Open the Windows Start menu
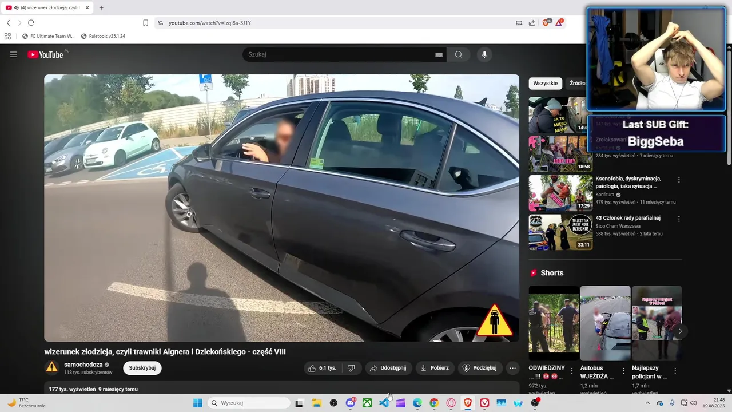This screenshot has width=732, height=412. tap(197, 403)
